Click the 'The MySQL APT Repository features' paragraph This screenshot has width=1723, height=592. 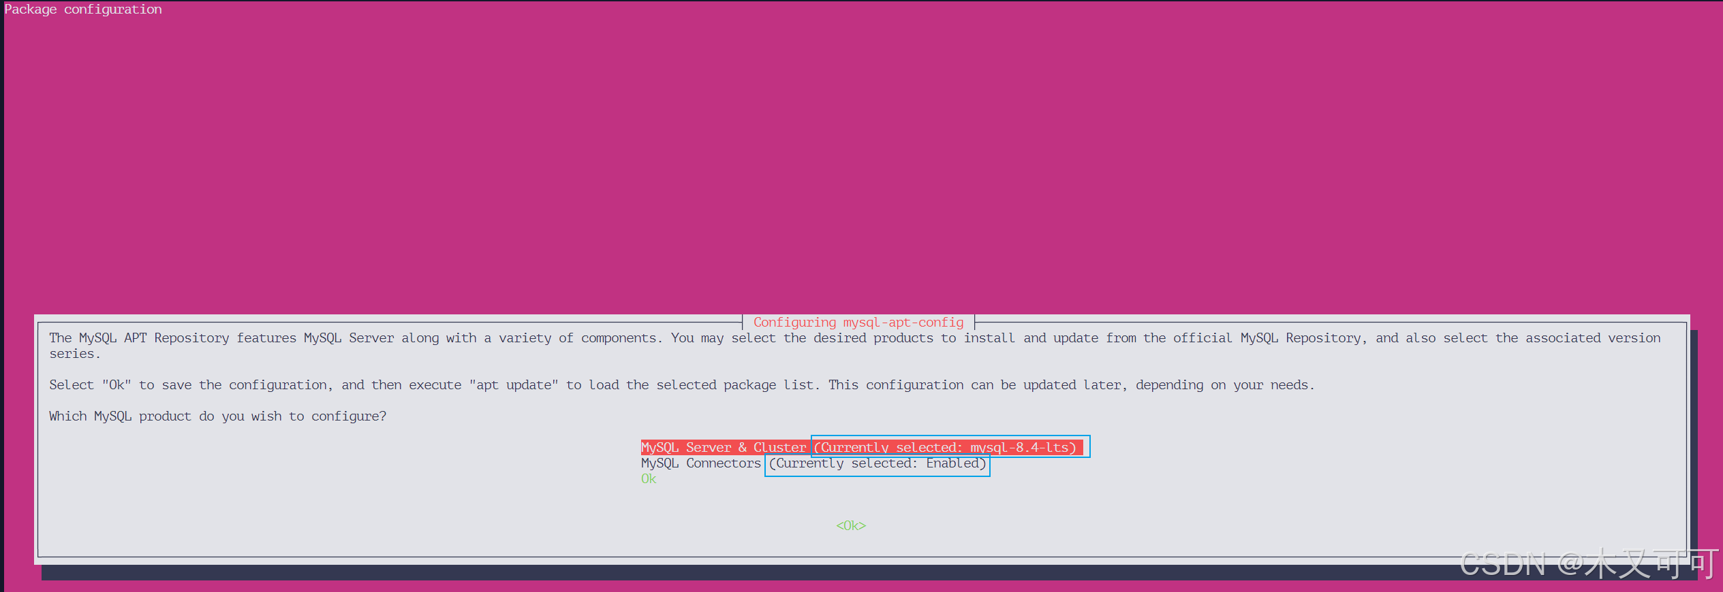[855, 346]
